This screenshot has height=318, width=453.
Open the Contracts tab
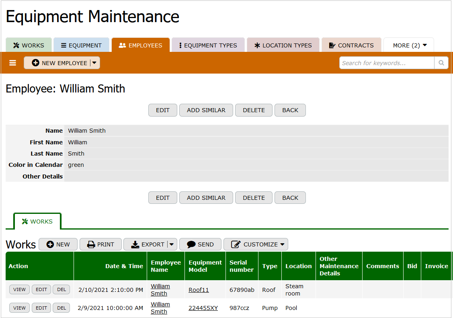[351, 45]
